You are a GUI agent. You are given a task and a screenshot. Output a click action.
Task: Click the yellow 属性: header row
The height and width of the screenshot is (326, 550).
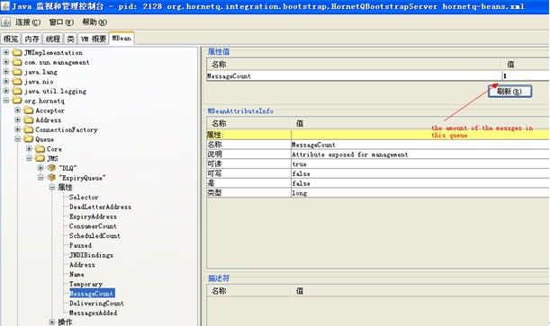pyautogui.click(x=378, y=135)
